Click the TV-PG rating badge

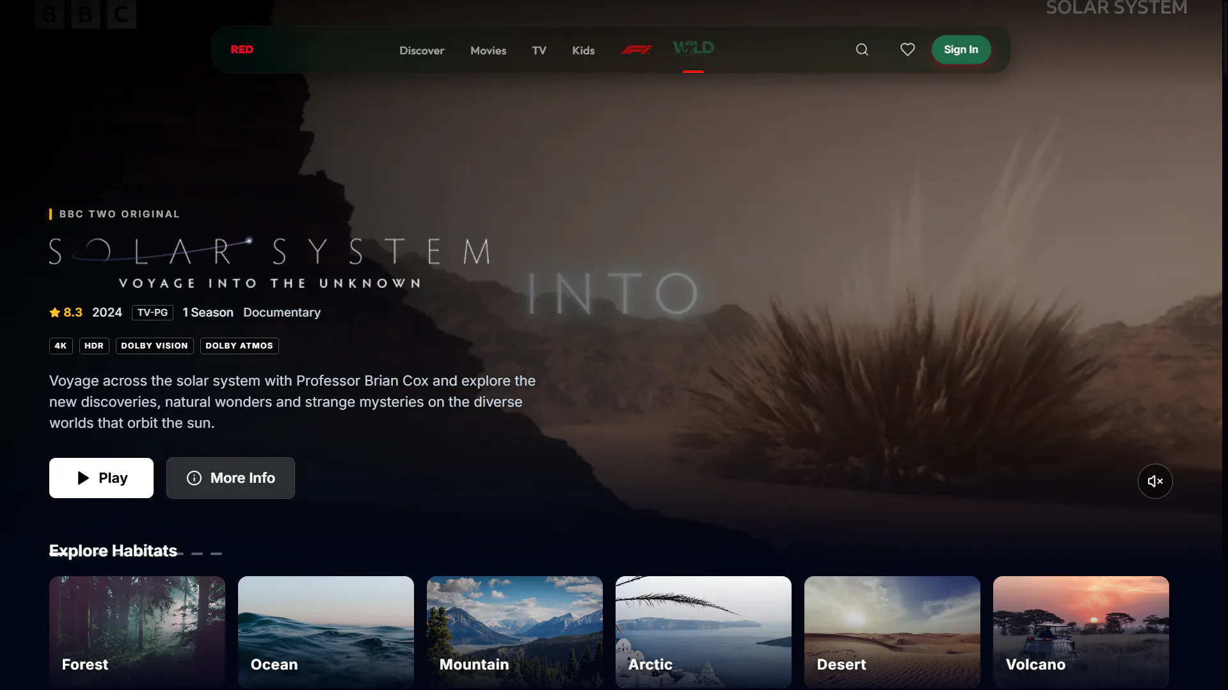click(x=152, y=313)
